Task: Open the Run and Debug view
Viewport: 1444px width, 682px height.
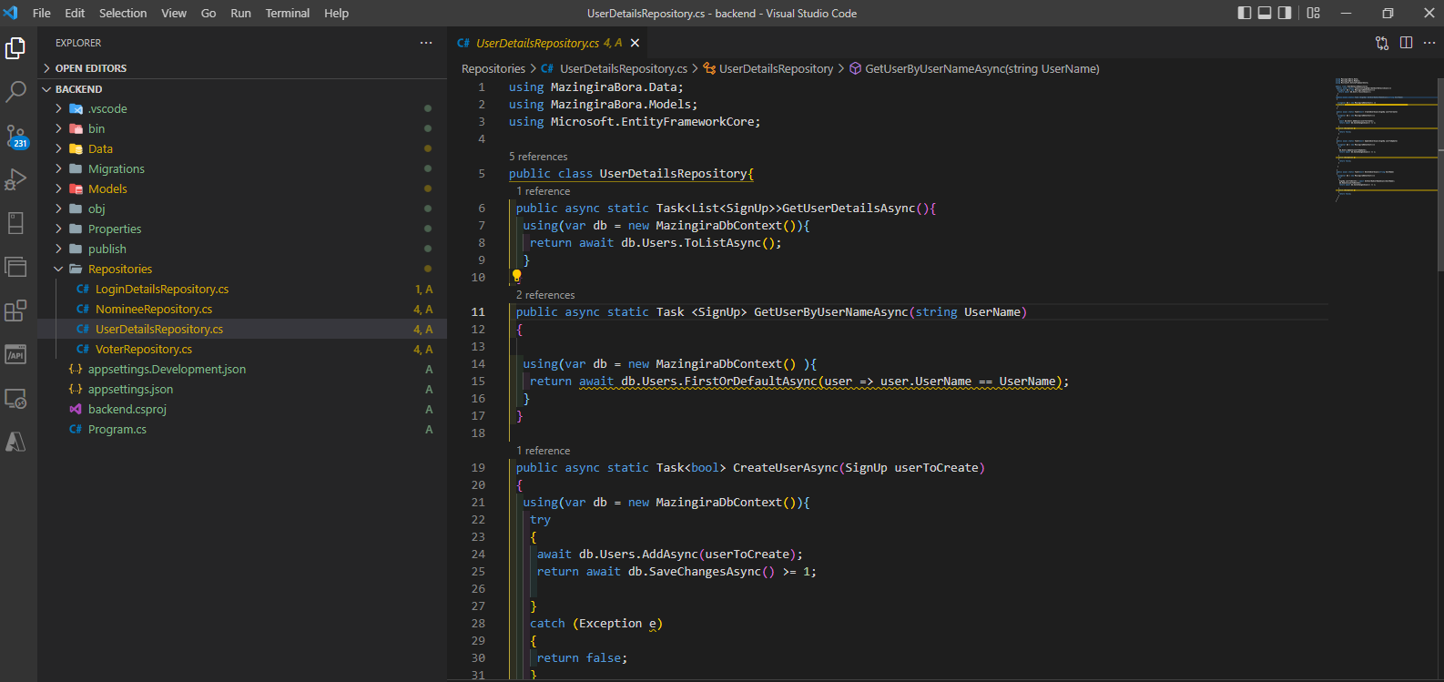Action: point(15,179)
